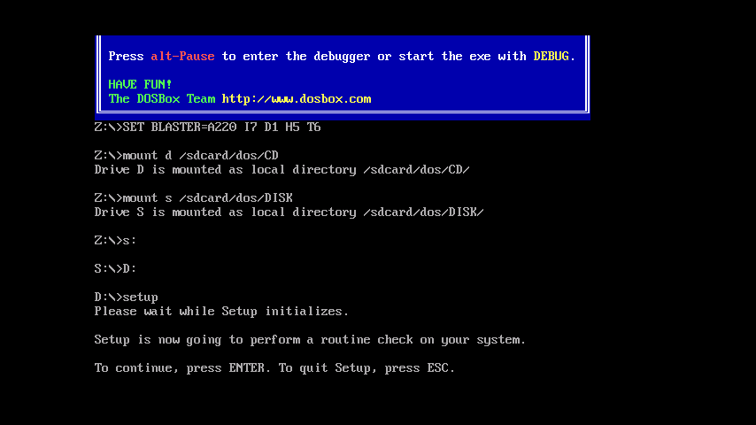The image size is (756, 425).
Task: Click the 'Z:\>s:' prompt line
Action: pyautogui.click(x=116, y=240)
